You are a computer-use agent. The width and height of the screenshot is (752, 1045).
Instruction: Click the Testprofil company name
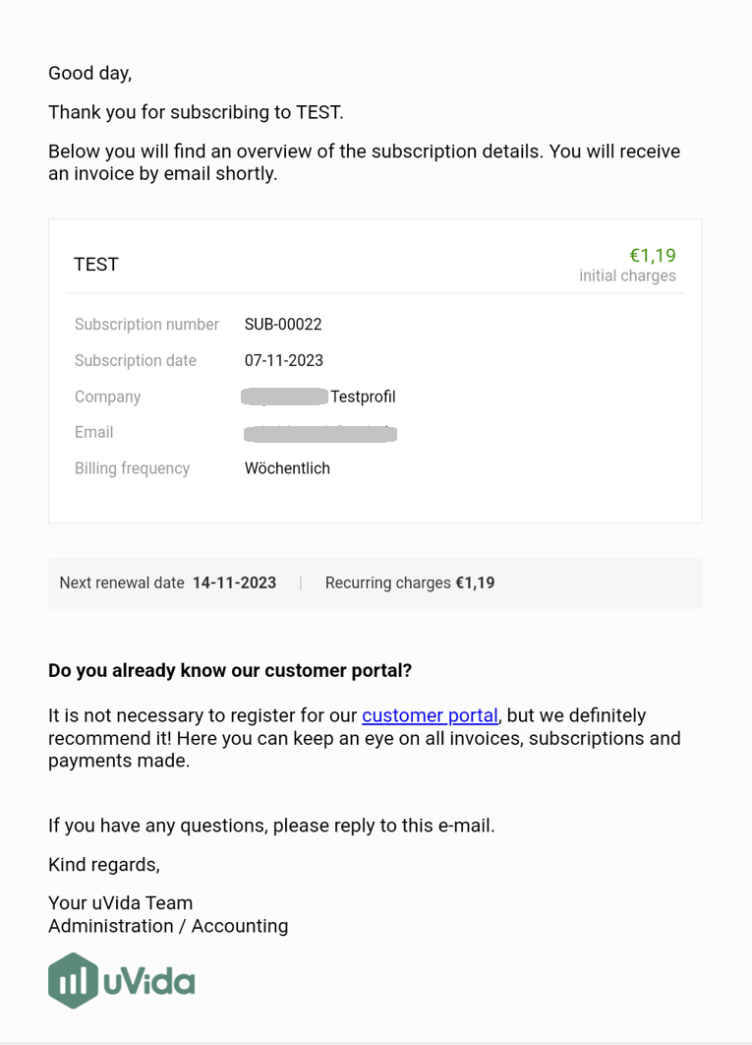click(x=363, y=397)
